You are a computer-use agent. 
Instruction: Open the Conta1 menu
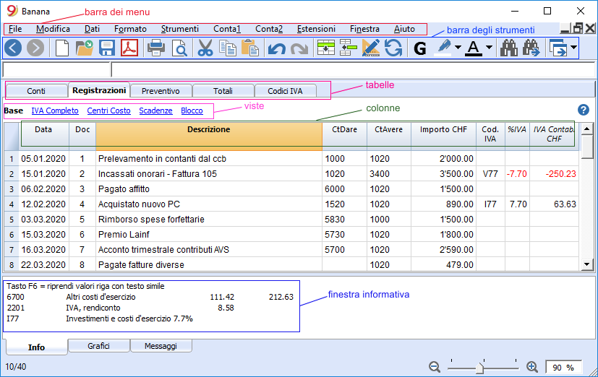227,29
